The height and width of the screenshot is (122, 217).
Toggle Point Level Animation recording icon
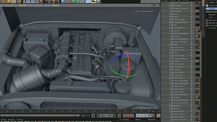point(153,116)
